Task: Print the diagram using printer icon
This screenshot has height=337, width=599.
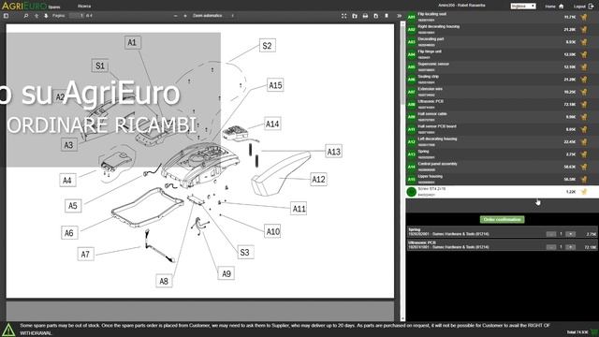Action: [x=365, y=16]
